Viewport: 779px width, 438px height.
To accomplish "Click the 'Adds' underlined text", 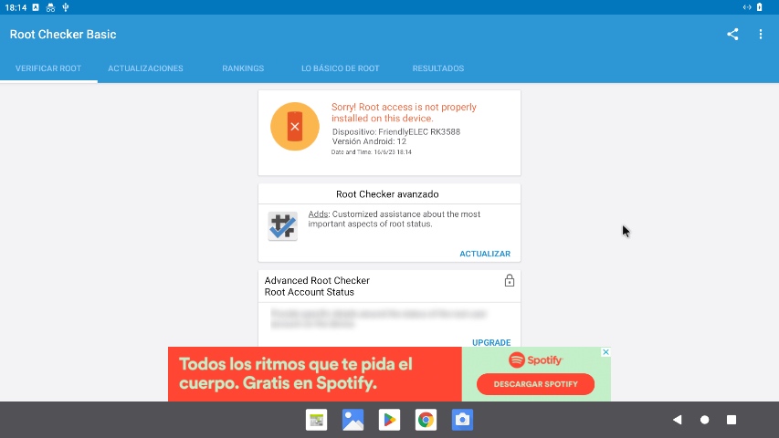I will pyautogui.click(x=318, y=214).
